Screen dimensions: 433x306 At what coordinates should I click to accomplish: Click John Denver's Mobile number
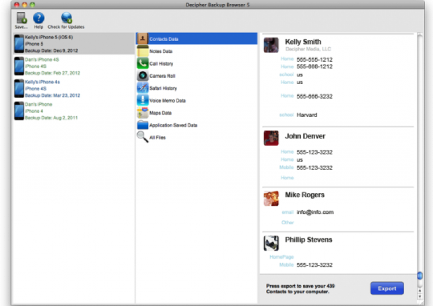click(315, 168)
